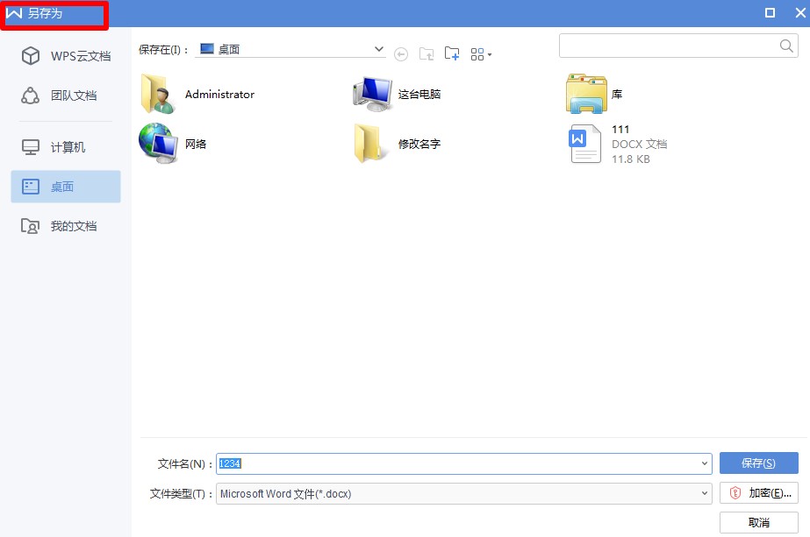Image resolution: width=810 pixels, height=537 pixels.
Task: Close the 另存为 dialog
Action: tap(800, 13)
